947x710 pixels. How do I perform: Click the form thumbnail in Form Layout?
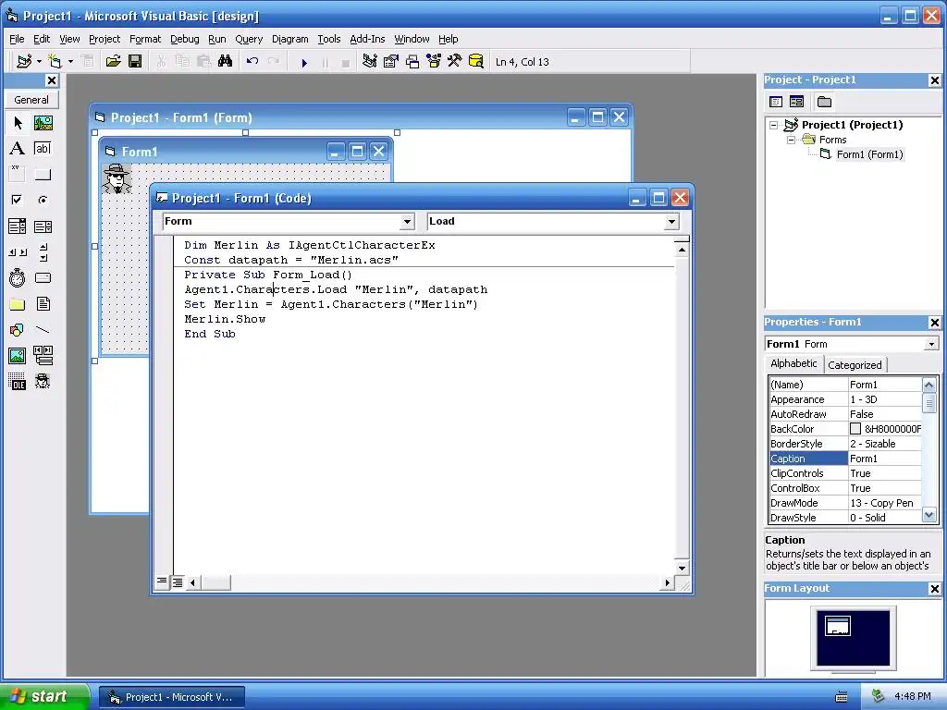point(838,626)
